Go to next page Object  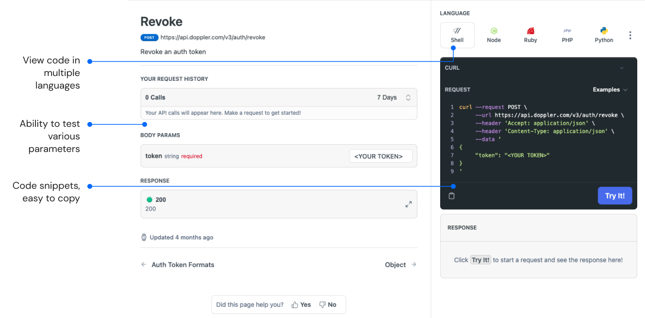point(400,265)
